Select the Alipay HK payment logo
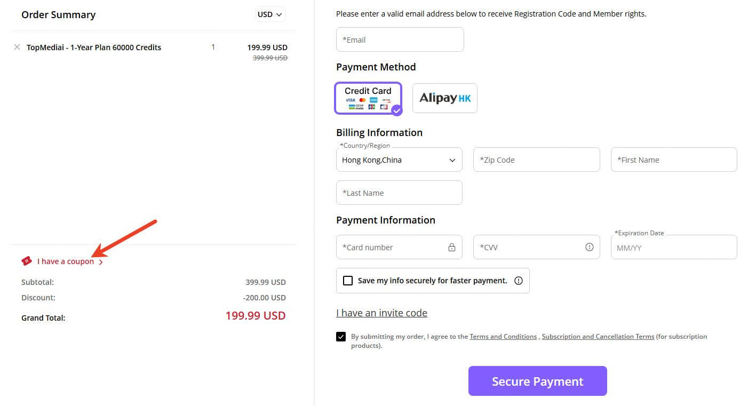This screenshot has width=756, height=406. point(444,98)
